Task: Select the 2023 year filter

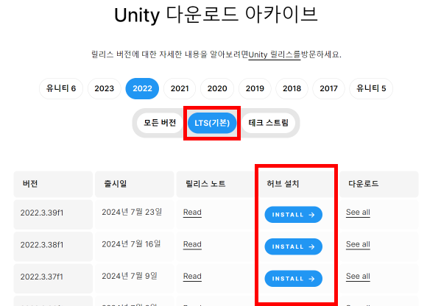Action: coord(105,88)
